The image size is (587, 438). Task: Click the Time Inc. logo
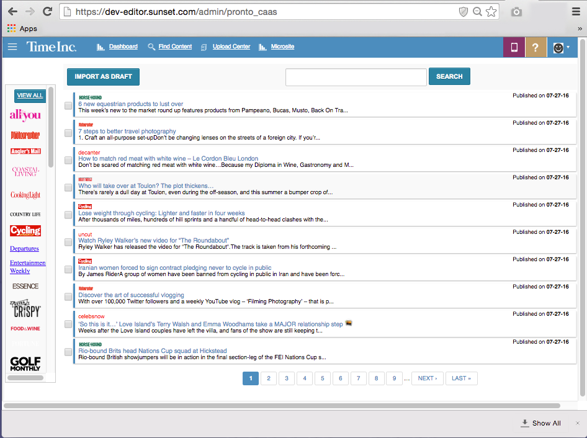[x=52, y=47]
